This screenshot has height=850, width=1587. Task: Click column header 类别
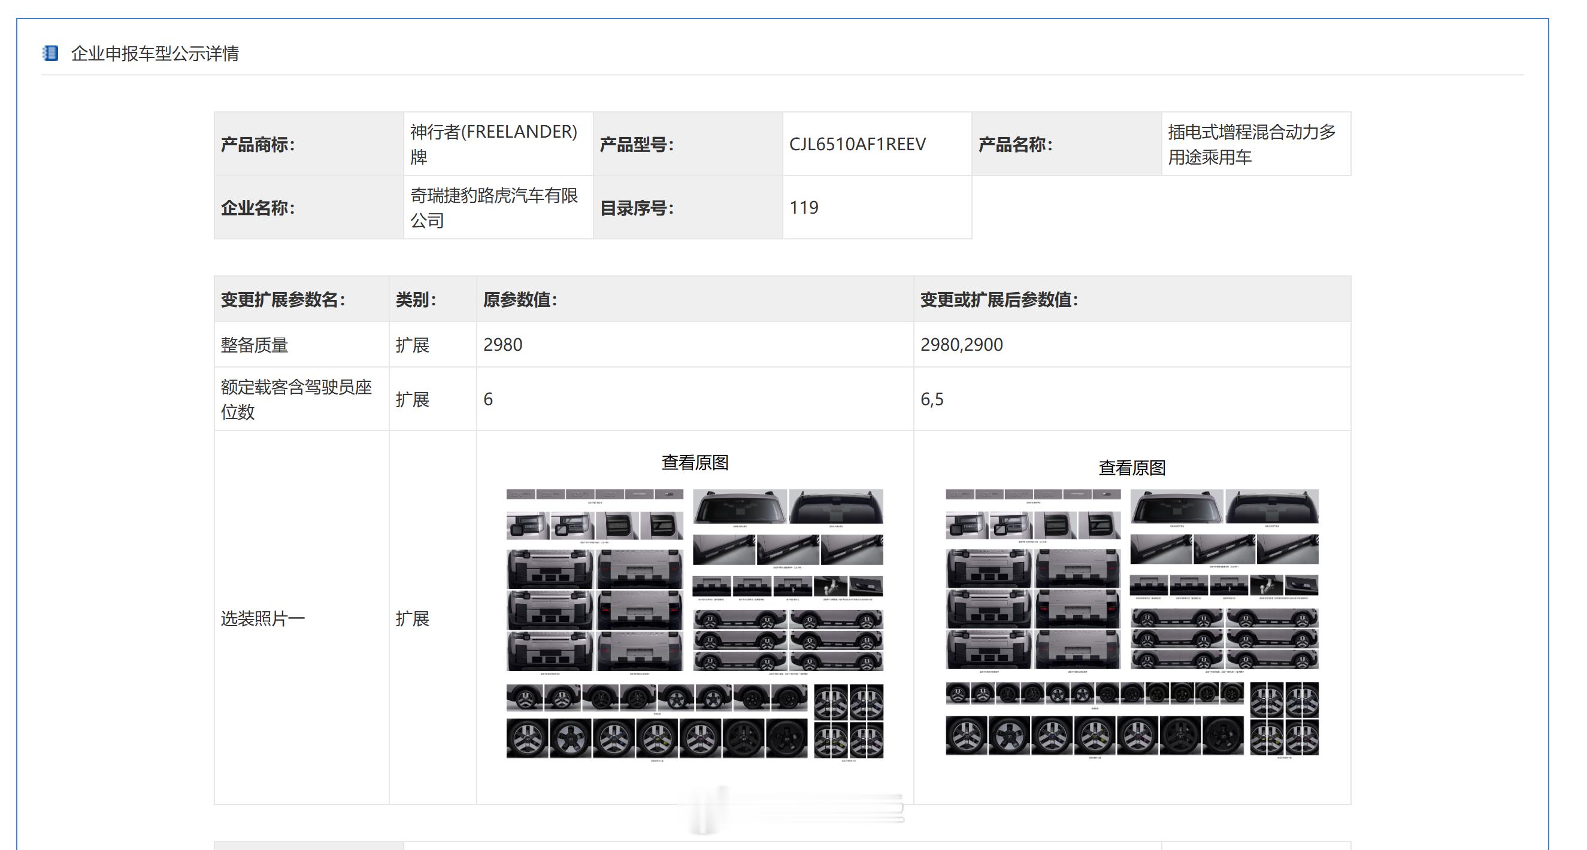[432, 299]
